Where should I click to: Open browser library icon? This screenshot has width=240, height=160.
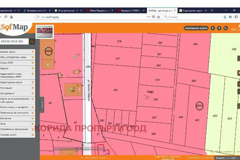(x=230, y=17)
